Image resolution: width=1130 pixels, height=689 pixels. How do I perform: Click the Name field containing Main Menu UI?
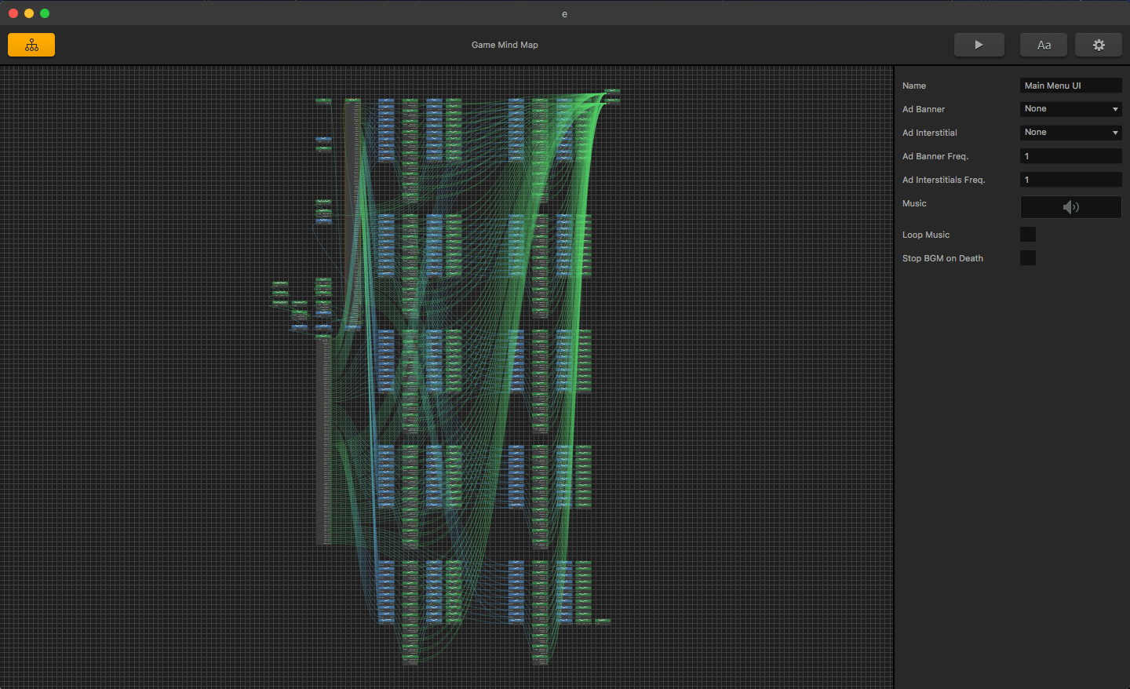1070,86
